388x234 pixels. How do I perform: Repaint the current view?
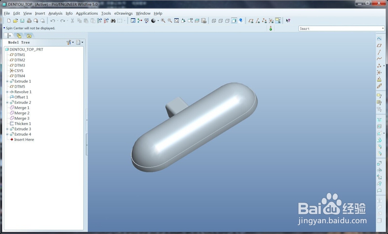click(133, 21)
